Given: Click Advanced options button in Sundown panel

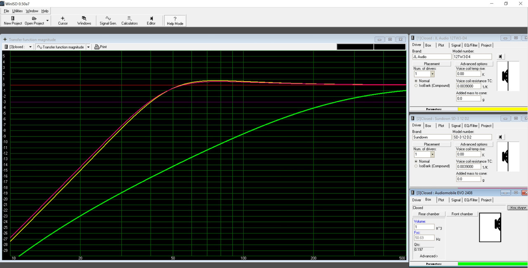Looking at the screenshot, I should tap(474, 144).
